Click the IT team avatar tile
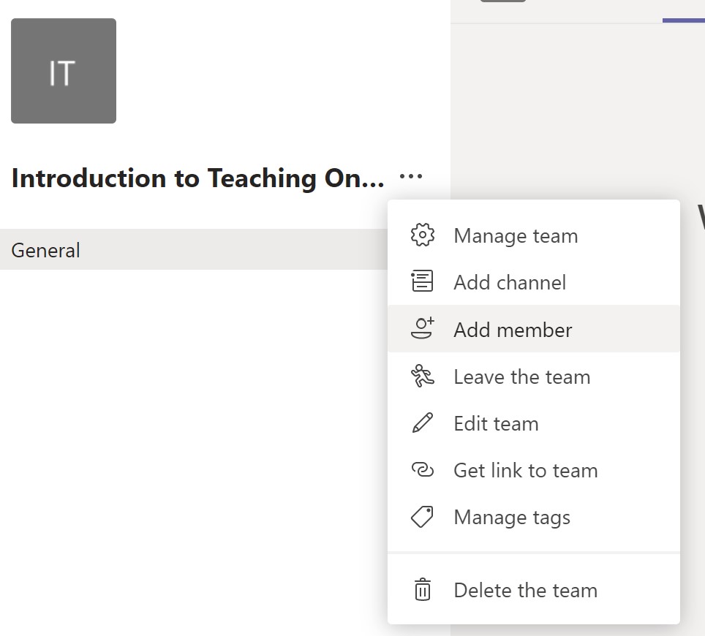This screenshot has height=636, width=705. tap(64, 70)
